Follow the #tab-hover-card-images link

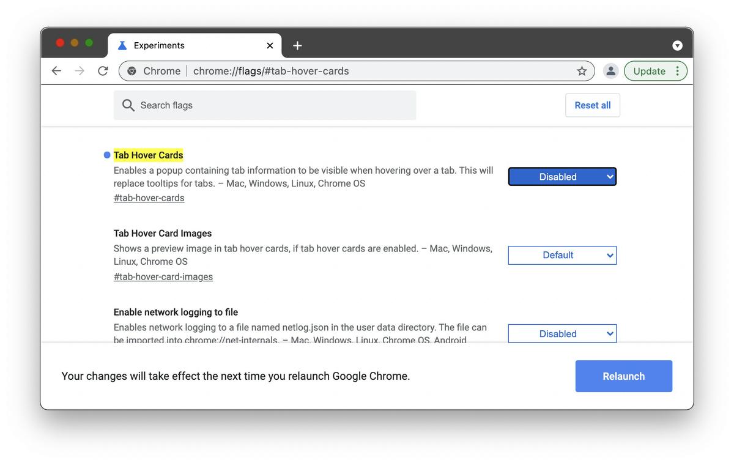pyautogui.click(x=163, y=276)
